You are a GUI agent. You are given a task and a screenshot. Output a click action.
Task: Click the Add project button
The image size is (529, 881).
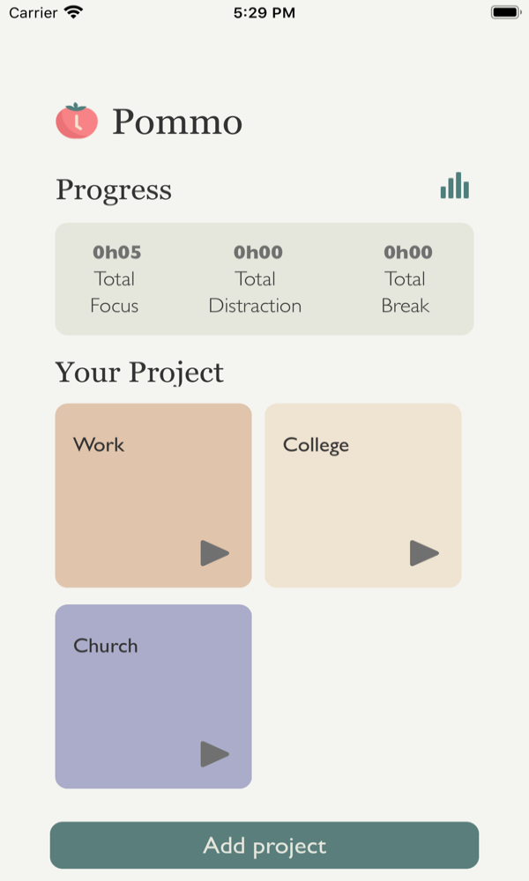[264, 845]
